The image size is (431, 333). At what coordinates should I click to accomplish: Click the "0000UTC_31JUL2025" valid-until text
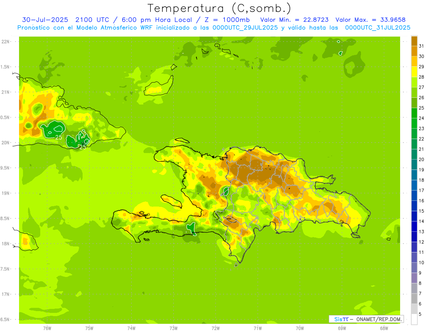point(377,28)
